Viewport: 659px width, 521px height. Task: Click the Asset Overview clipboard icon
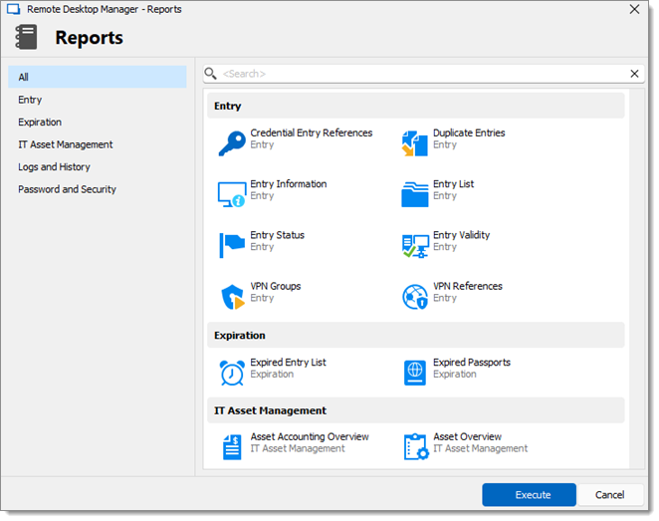coord(416,447)
